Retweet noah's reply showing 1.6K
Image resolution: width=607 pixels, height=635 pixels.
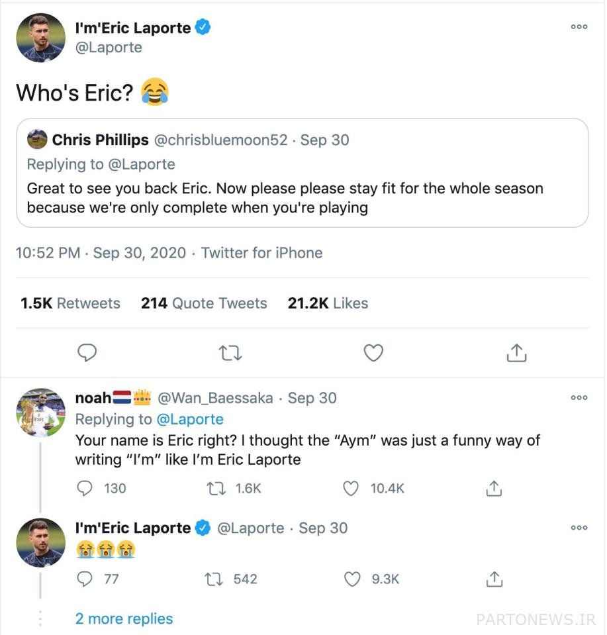(x=214, y=489)
